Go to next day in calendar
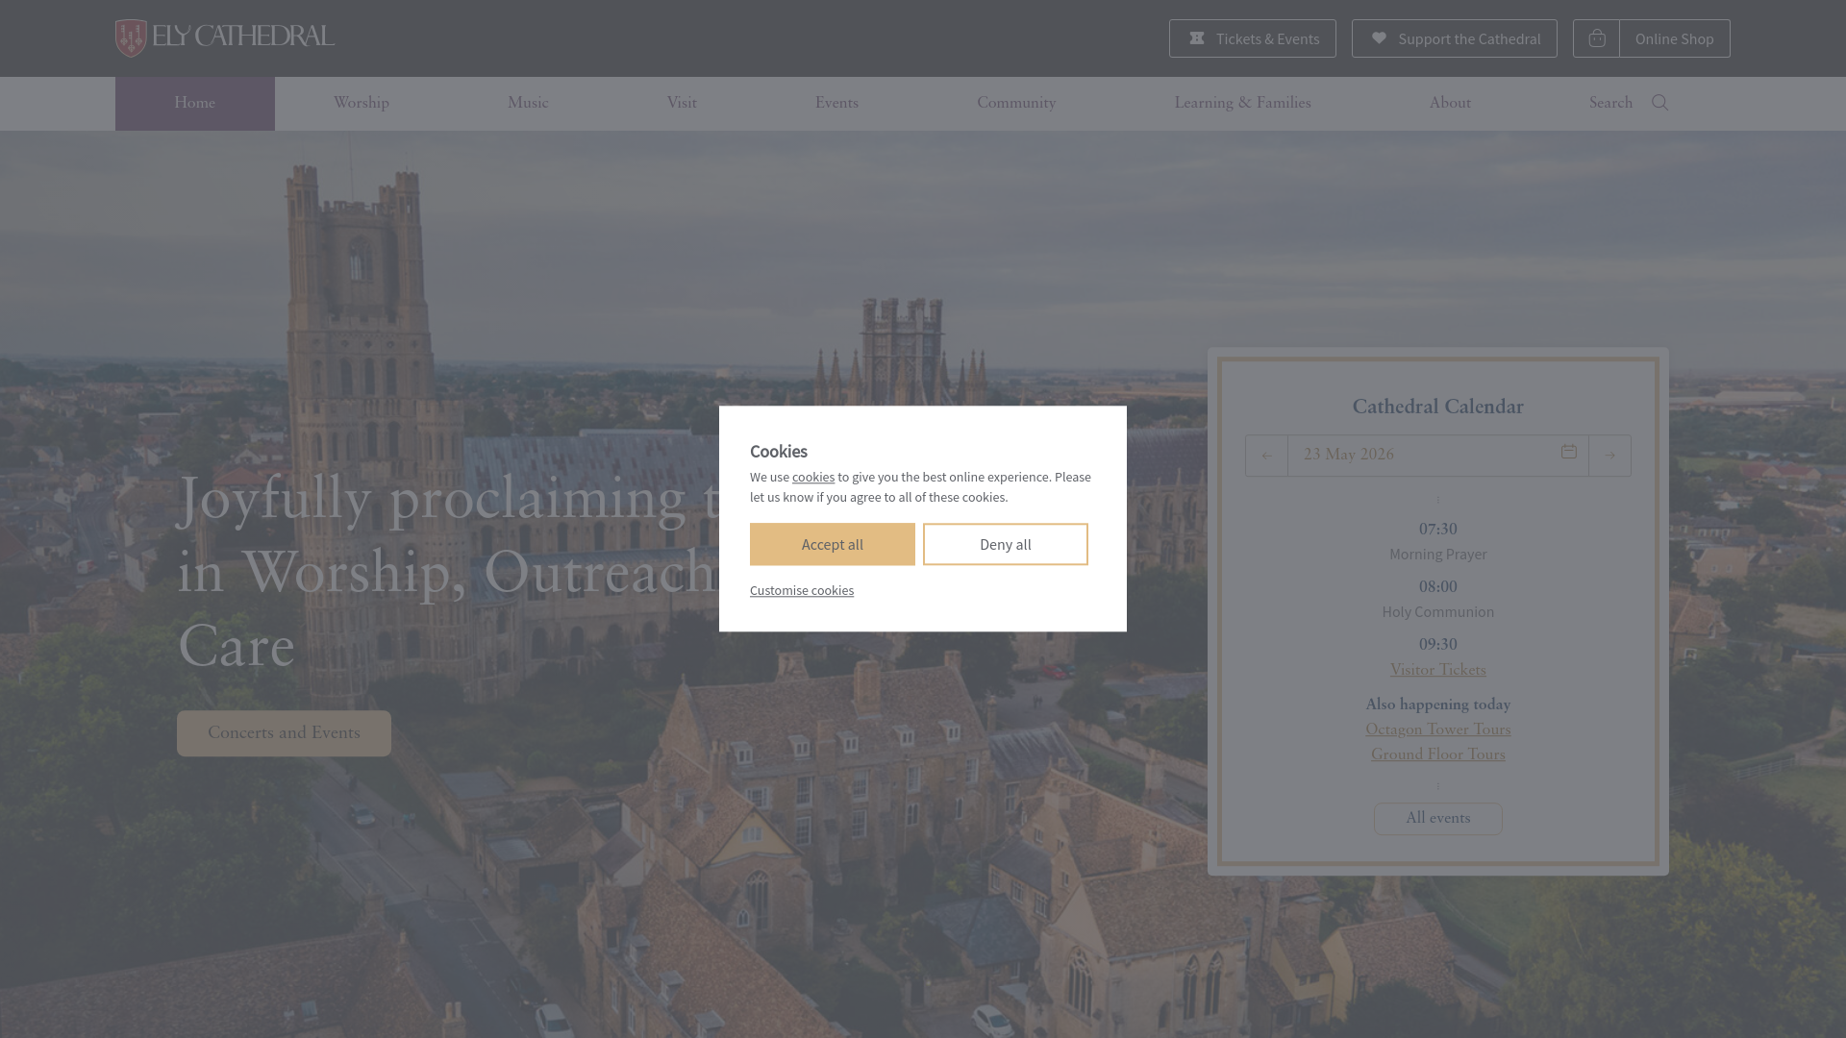The image size is (1846, 1038). tap(1609, 456)
